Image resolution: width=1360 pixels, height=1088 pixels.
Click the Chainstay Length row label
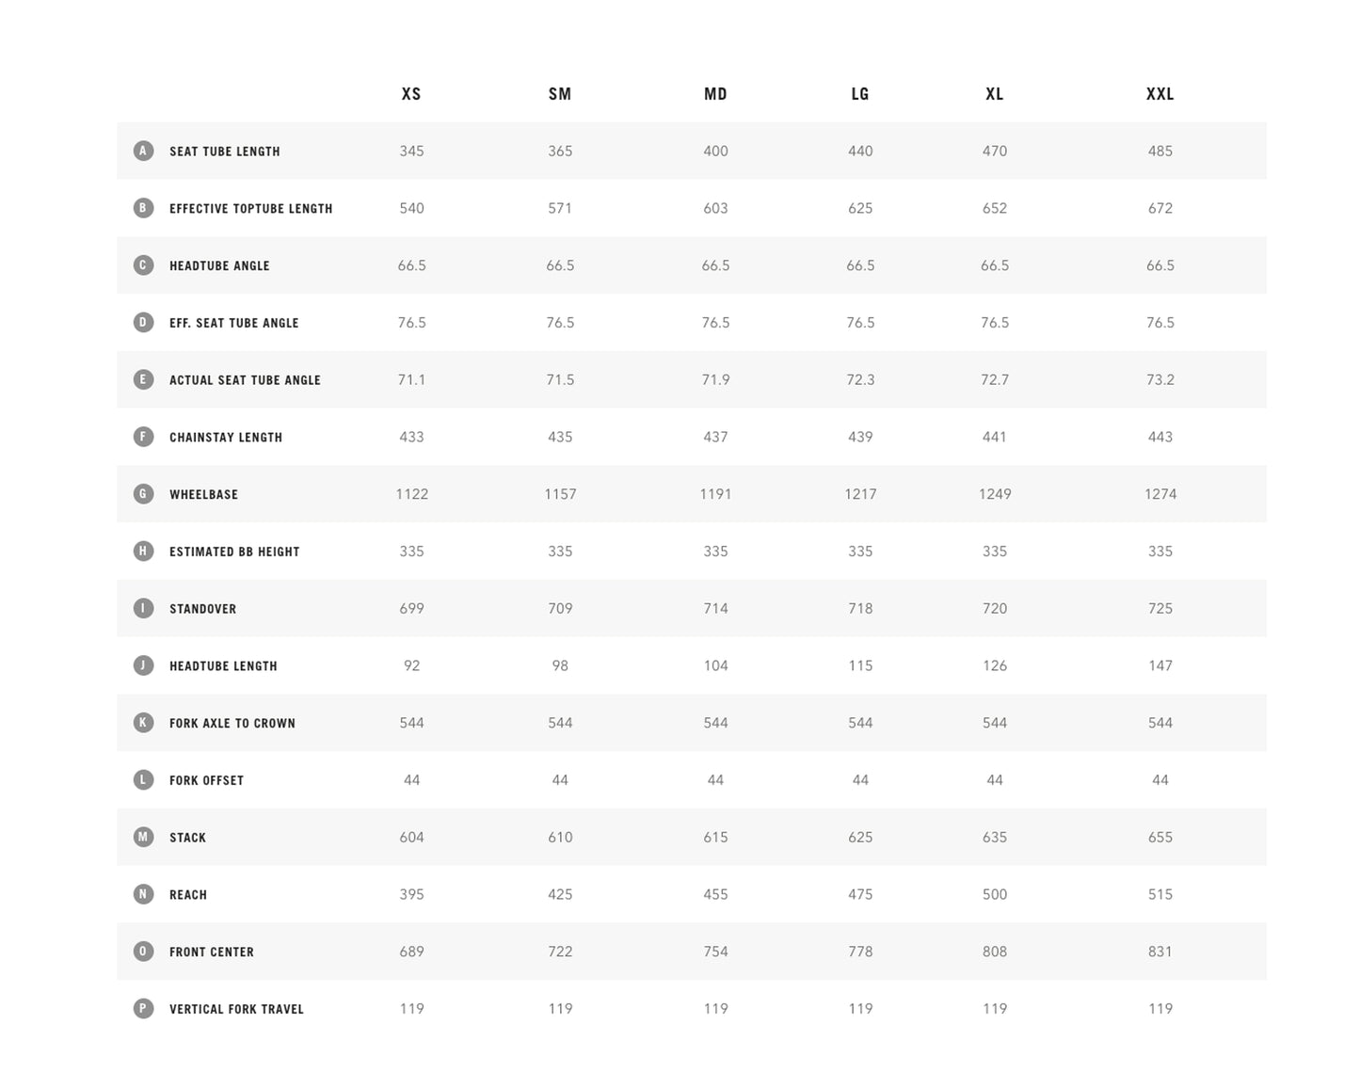[226, 438]
